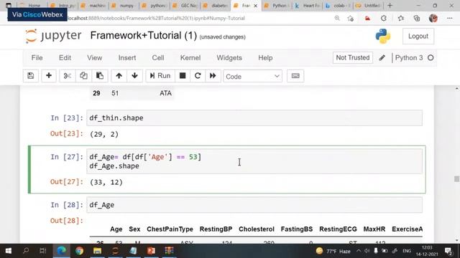This screenshot has width=460, height=258.
Task: Cut selected cells with scissors icon
Action: click(67, 76)
